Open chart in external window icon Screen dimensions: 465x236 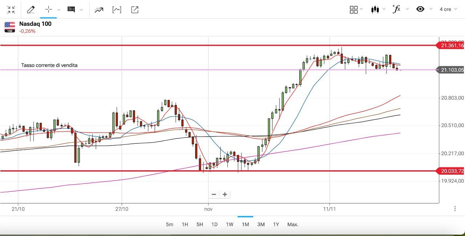click(134, 10)
